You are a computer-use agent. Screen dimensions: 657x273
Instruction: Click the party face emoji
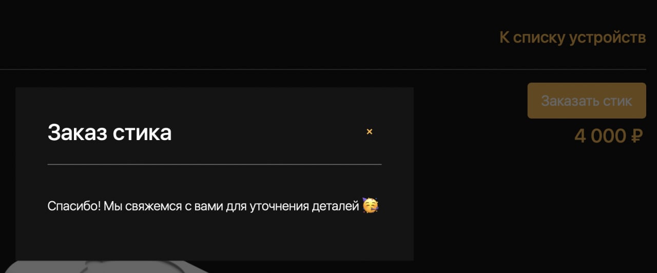pos(370,205)
